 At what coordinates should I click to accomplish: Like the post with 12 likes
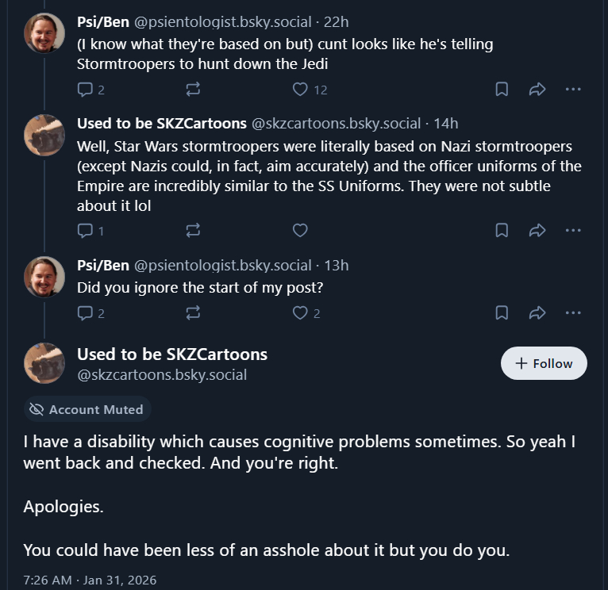(x=300, y=90)
